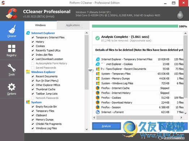
Task: Toggle the IE Cookies checkbox
Action: [x=33, y=46]
